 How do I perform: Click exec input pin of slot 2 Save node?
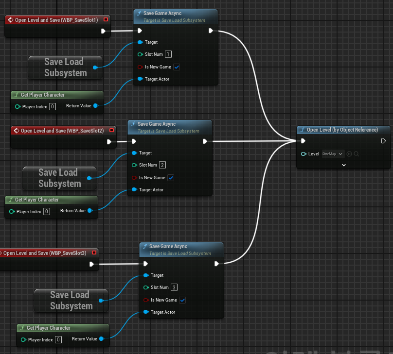tap(134, 141)
